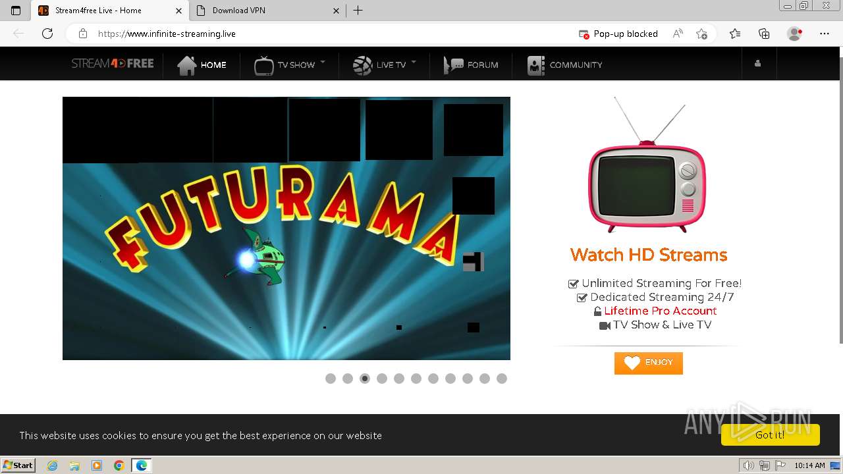Click the Stream4Free site logo
Viewport: 843px width, 474px height.
113,64
